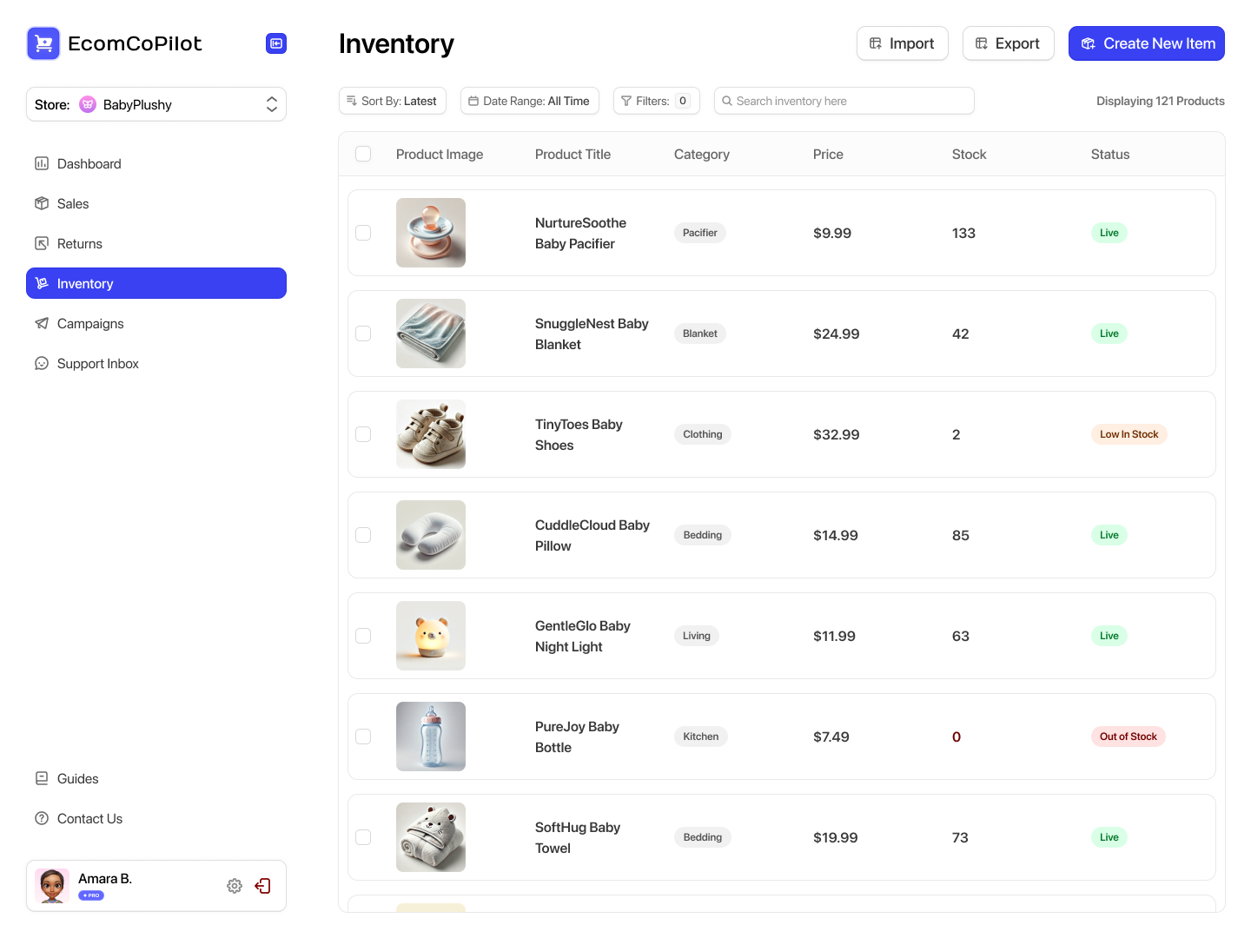Select the Dashboard sidebar icon
1251x938 pixels.
[x=42, y=163]
